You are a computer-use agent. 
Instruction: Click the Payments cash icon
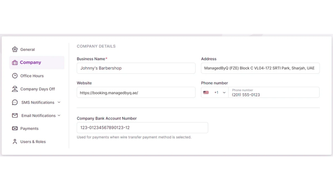click(15, 128)
